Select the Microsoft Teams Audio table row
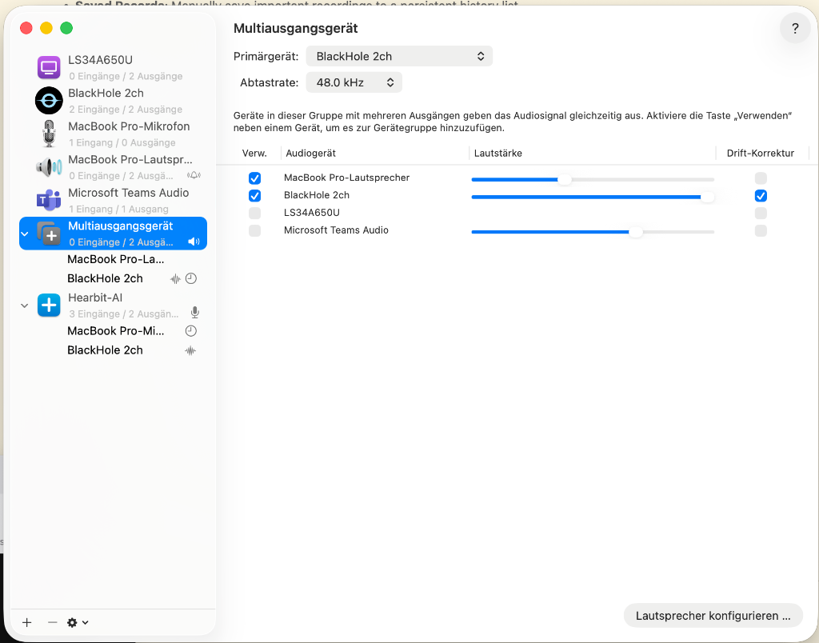 click(x=336, y=230)
